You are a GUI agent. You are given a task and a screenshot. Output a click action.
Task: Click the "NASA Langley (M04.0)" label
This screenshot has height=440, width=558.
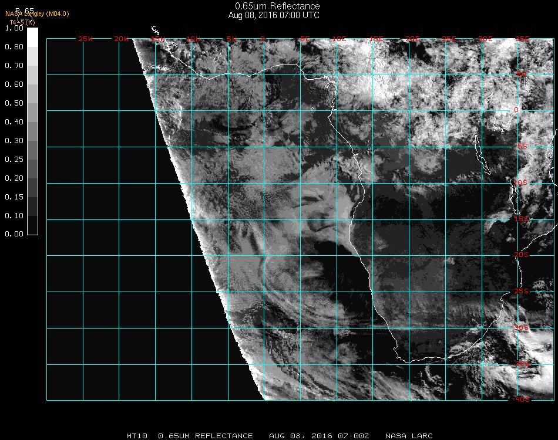click(x=37, y=14)
